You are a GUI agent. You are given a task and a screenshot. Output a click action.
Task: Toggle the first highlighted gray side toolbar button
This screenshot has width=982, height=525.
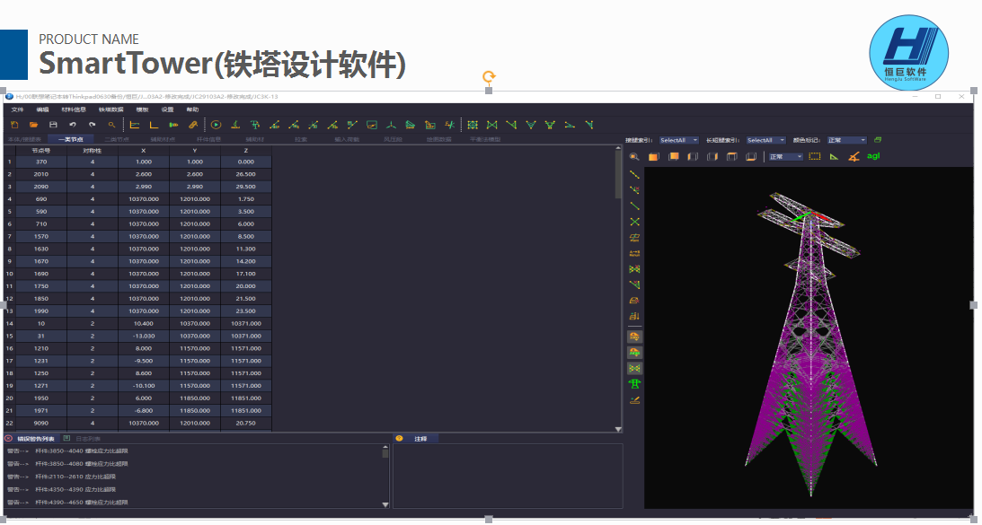click(634, 337)
